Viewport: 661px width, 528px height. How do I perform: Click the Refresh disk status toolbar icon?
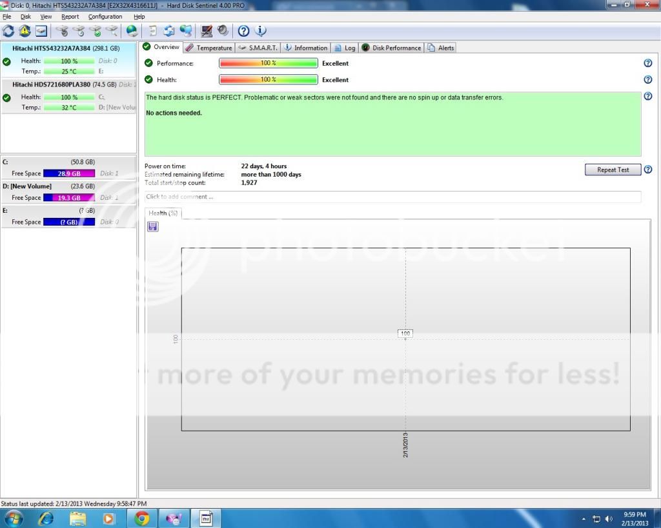click(8, 30)
